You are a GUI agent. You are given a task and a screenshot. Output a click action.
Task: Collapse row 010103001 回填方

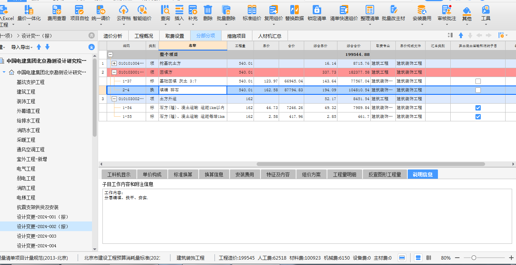click(x=114, y=72)
